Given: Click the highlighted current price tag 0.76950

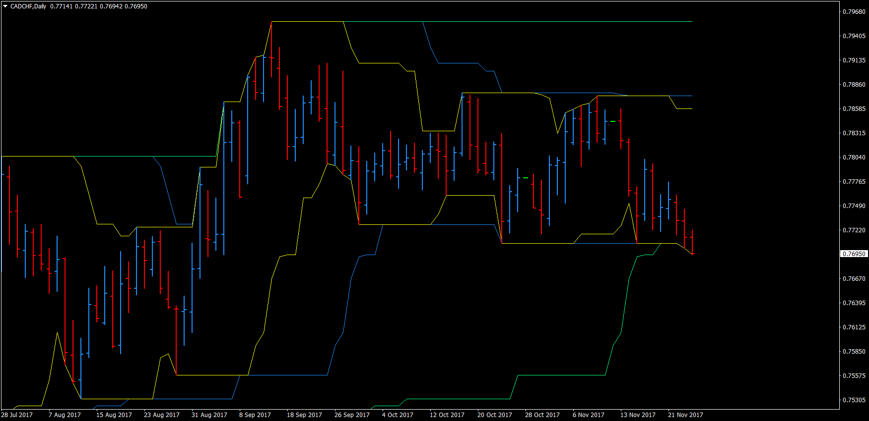Looking at the screenshot, I should [854, 254].
